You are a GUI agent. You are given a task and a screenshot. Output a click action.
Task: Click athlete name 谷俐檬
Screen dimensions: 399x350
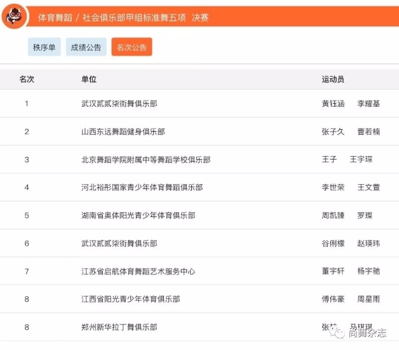[x=333, y=243]
